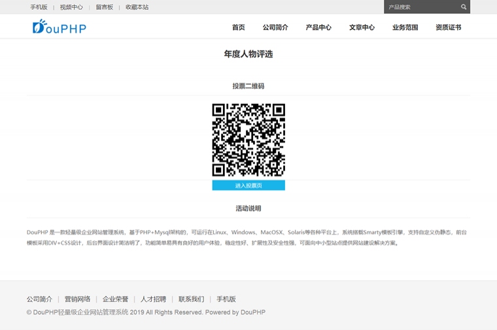Open the footer 企业荣誉 link
Viewport: 497px width, 330px height.
coord(115,299)
